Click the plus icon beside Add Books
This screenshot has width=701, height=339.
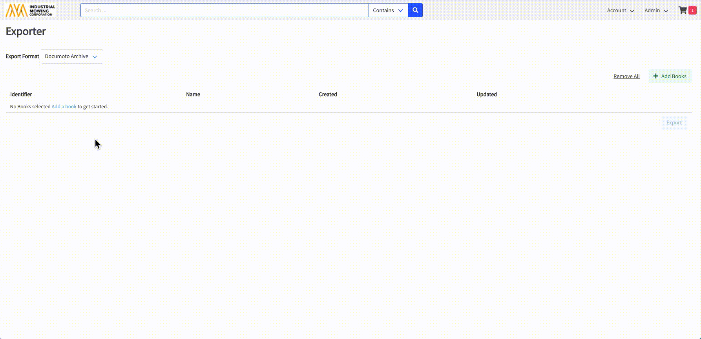655,76
